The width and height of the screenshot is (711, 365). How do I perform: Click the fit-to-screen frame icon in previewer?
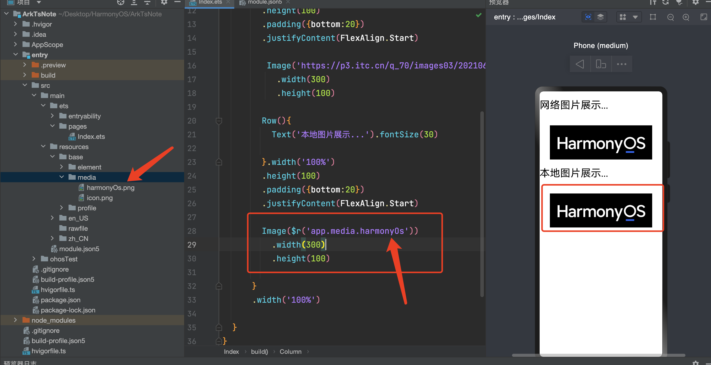(653, 17)
